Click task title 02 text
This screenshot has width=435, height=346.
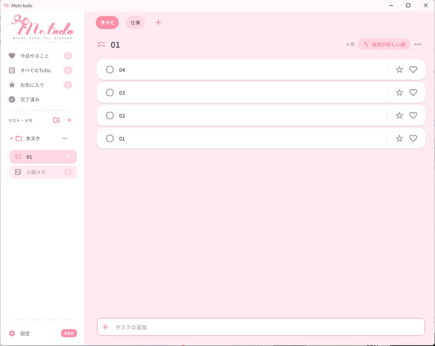122,116
